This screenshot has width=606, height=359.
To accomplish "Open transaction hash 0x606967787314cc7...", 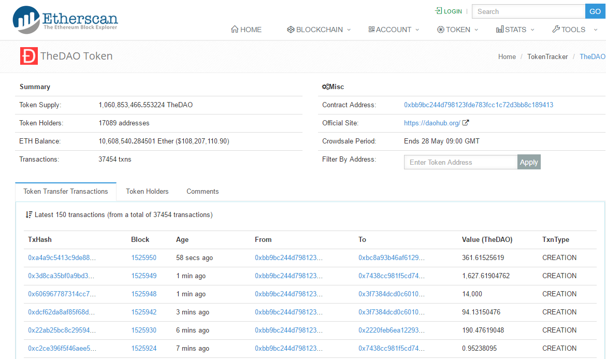I will (62, 294).
